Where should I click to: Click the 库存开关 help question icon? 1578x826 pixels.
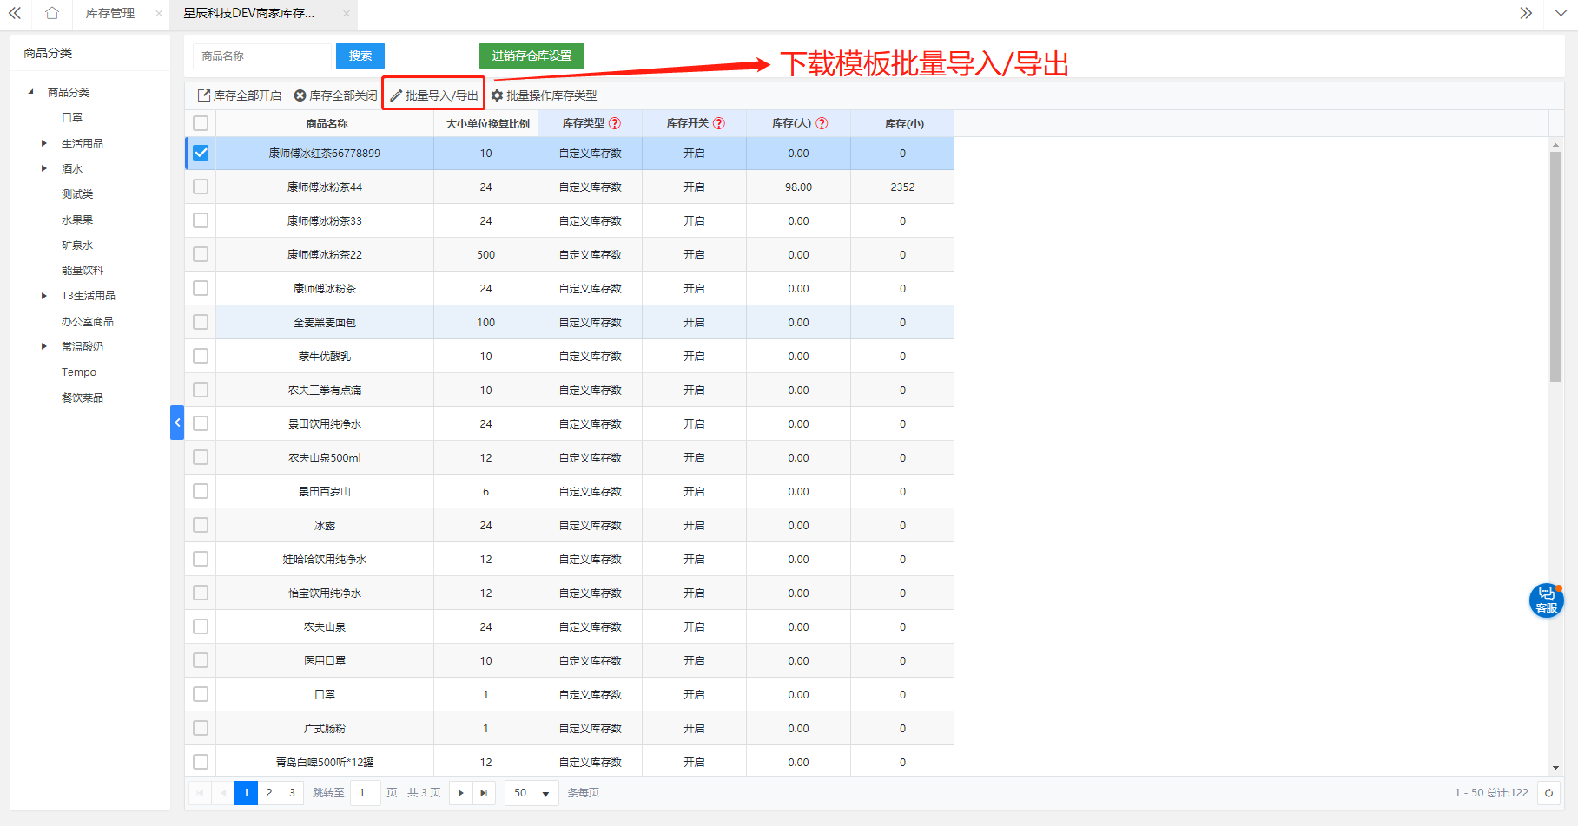pyautogui.click(x=719, y=123)
